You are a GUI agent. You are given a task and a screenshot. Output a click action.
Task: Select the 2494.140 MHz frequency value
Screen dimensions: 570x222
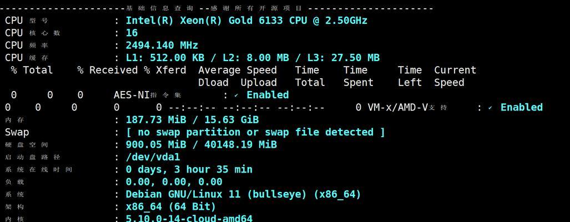coord(162,46)
